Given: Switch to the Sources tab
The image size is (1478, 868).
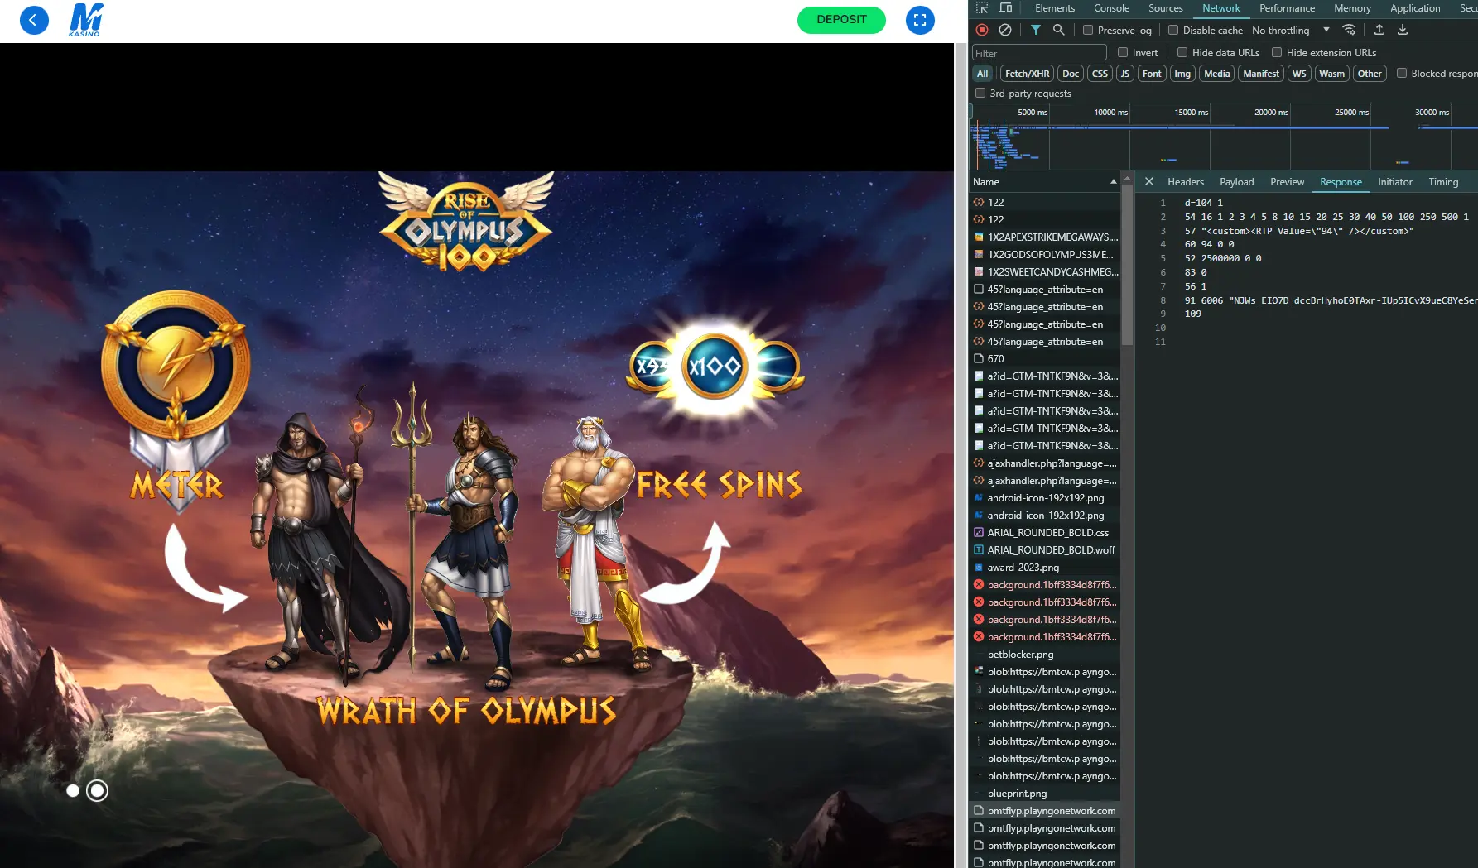Looking at the screenshot, I should click(x=1165, y=8).
